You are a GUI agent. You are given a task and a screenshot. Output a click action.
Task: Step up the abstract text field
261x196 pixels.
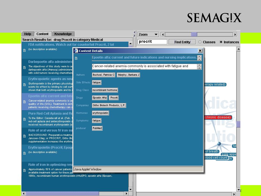point(199,65)
